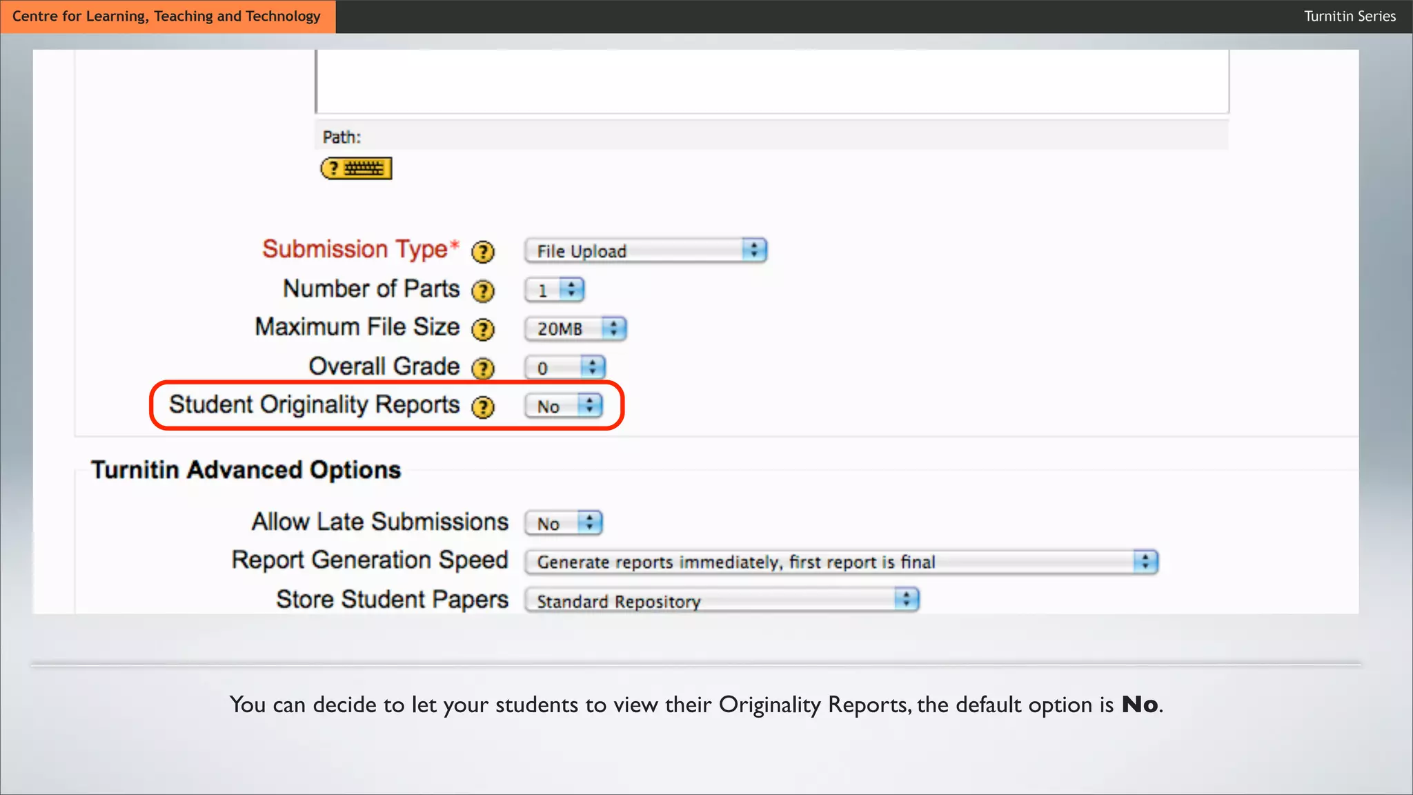Open the Number of Parts dropdown
Viewport: 1413px width, 795px height.
click(555, 290)
